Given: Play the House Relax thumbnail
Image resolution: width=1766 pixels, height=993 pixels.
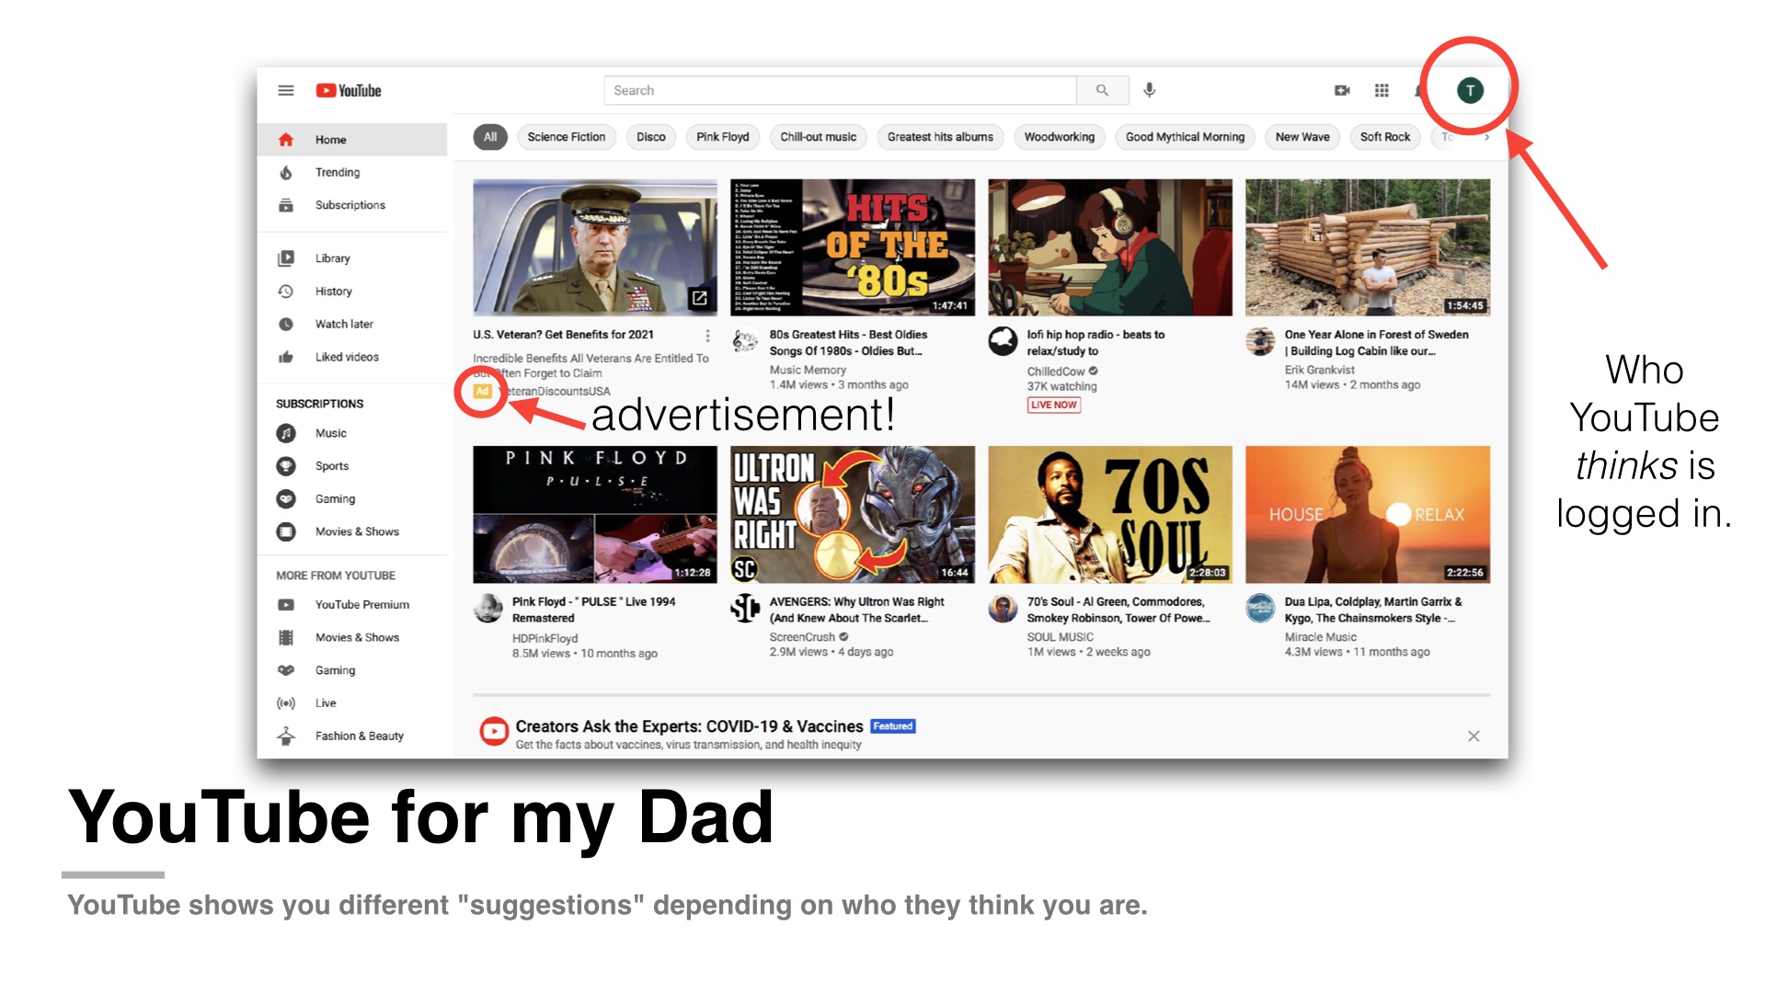Looking at the screenshot, I should 1368,515.
